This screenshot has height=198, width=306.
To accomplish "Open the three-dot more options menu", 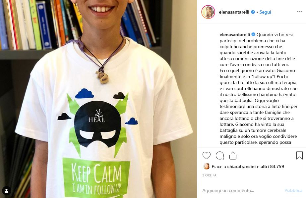I will click(x=300, y=12).
